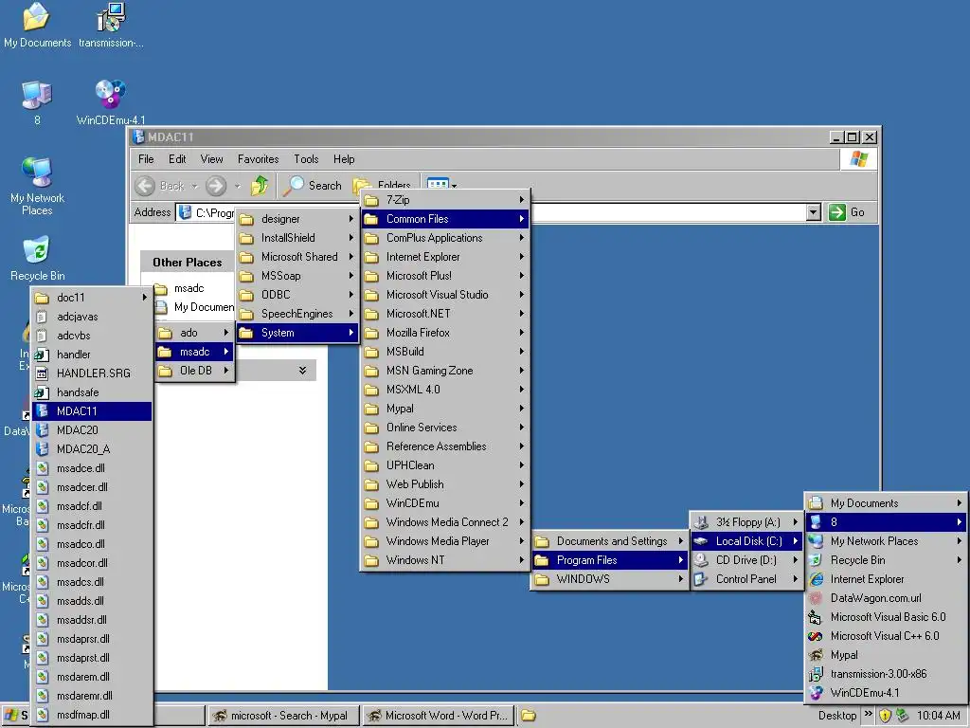This screenshot has height=728, width=970.
Task: Launch Microsoft Visual Basic 6.0 entry
Action: 886,617
